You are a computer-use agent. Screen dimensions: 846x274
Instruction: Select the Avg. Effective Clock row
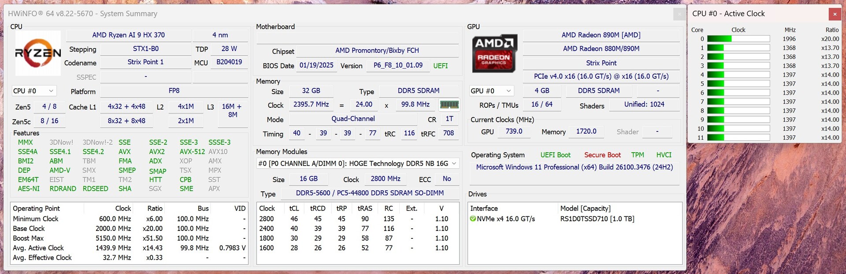pos(129,258)
